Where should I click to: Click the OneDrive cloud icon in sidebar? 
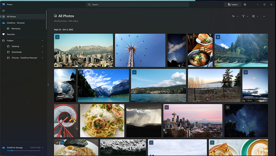coord(4,23)
